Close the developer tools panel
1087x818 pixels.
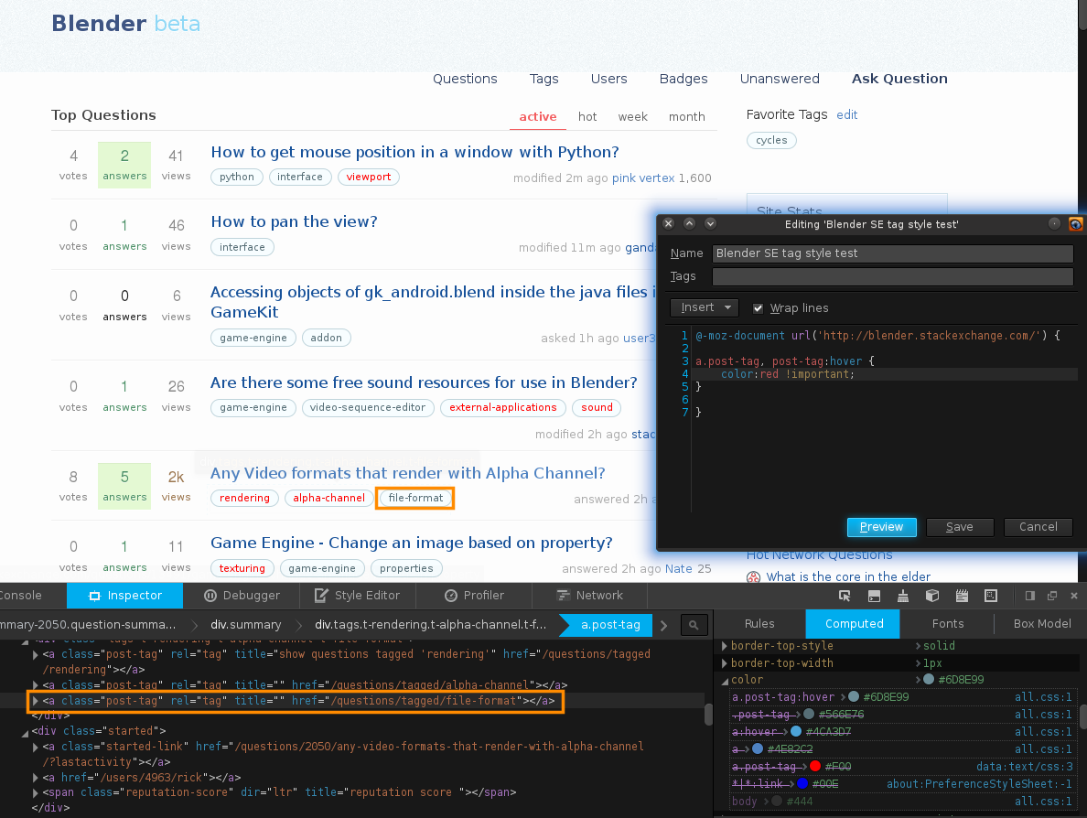coord(1074,596)
